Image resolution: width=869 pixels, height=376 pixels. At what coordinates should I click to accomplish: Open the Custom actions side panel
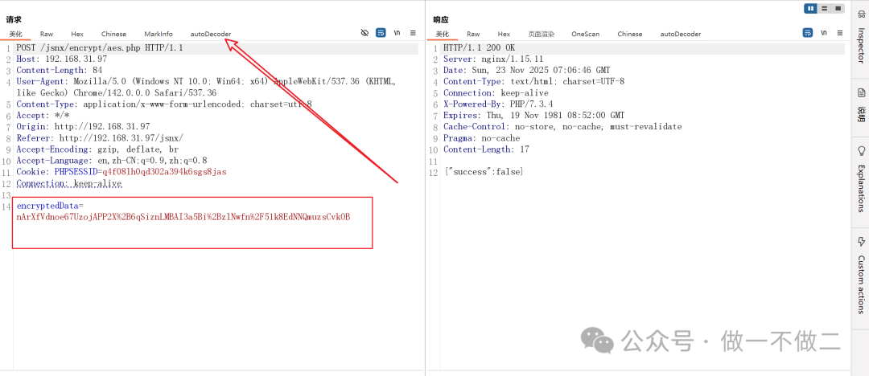861,276
